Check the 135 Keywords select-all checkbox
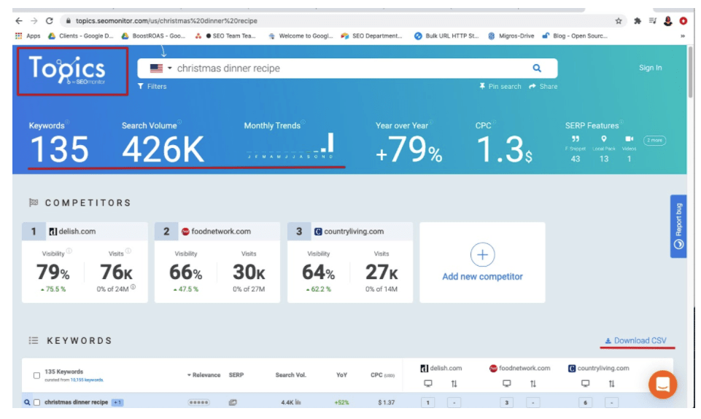Viewport: 701px width, 419px height. click(x=36, y=376)
